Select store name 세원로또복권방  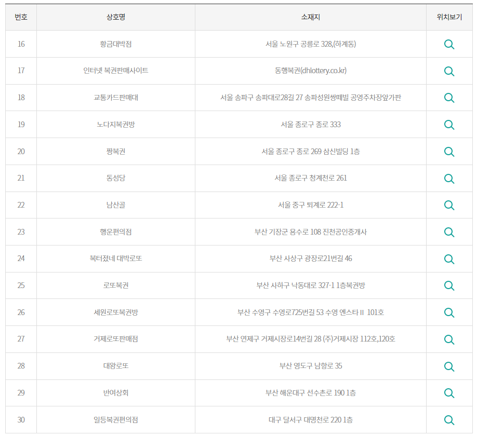point(115,312)
